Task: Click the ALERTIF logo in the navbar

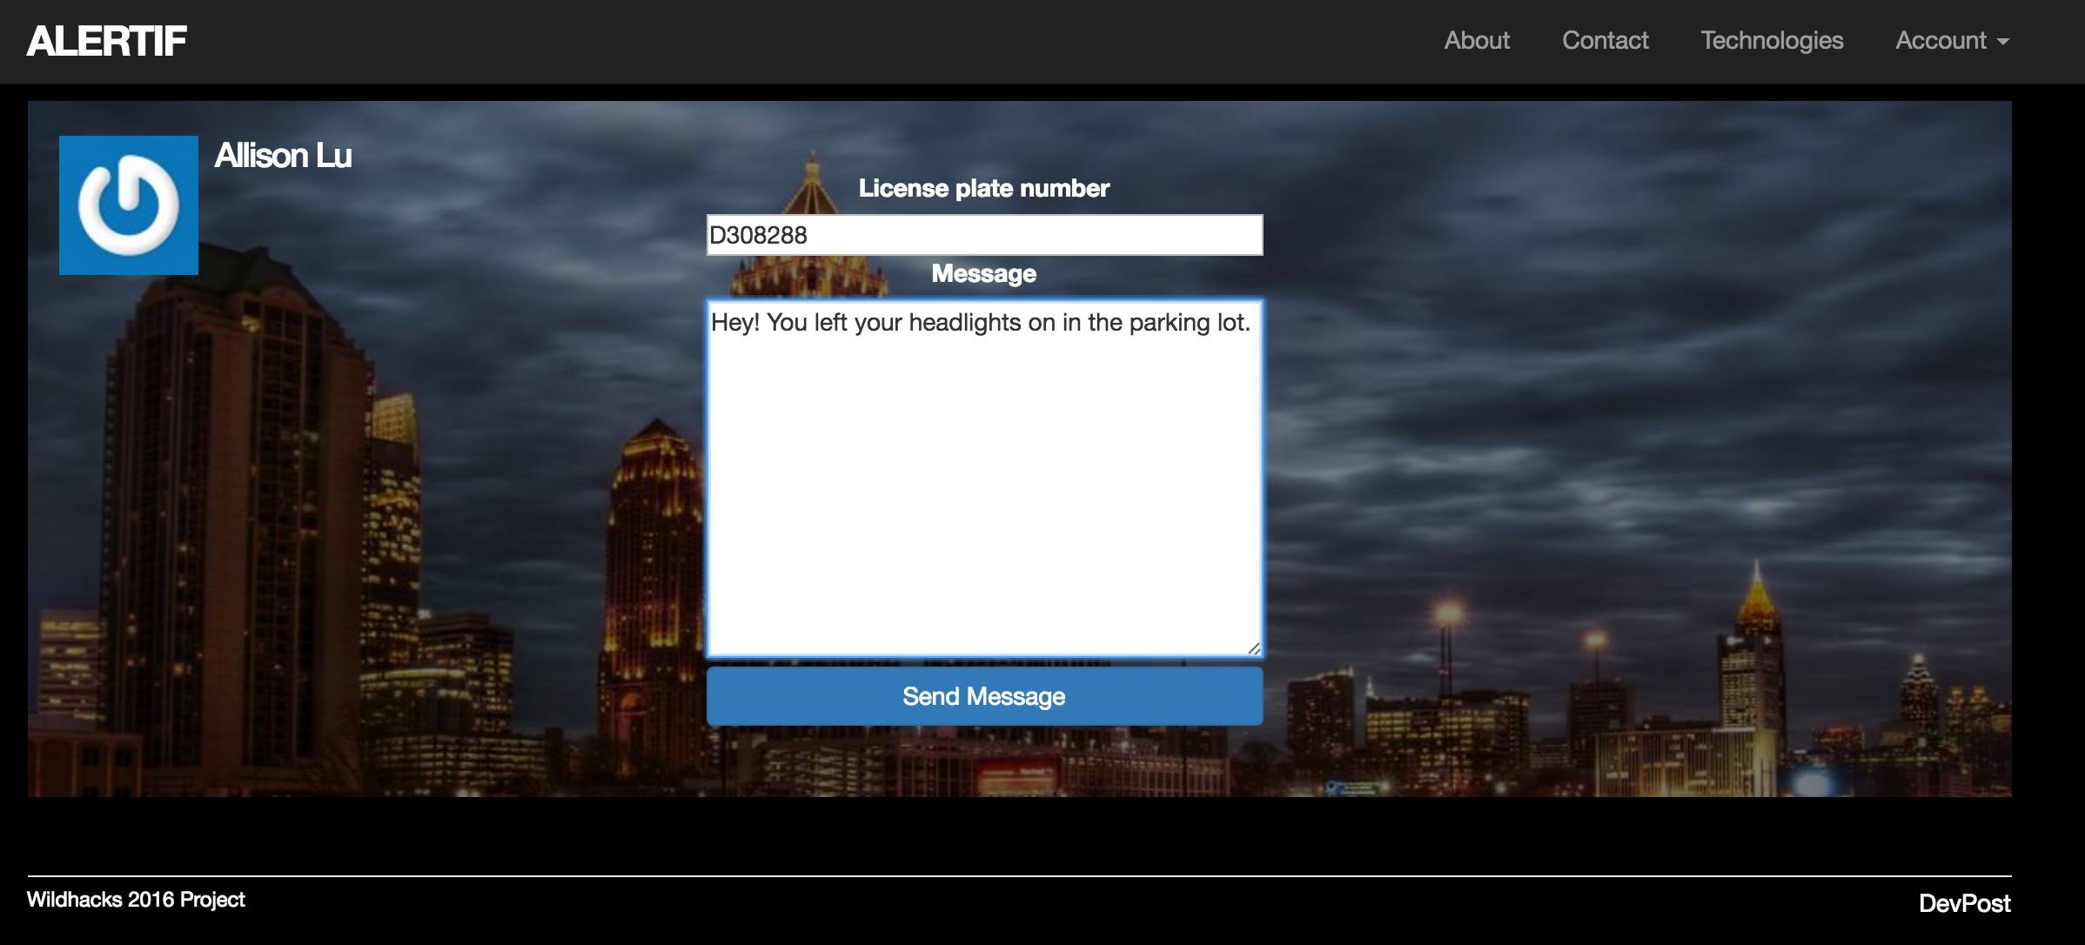Action: click(x=106, y=41)
